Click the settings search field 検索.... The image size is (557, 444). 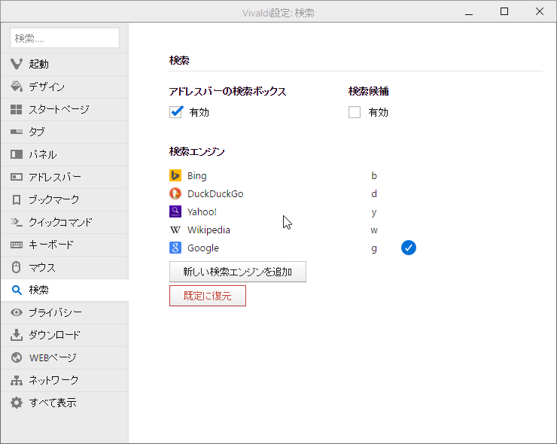tap(65, 38)
